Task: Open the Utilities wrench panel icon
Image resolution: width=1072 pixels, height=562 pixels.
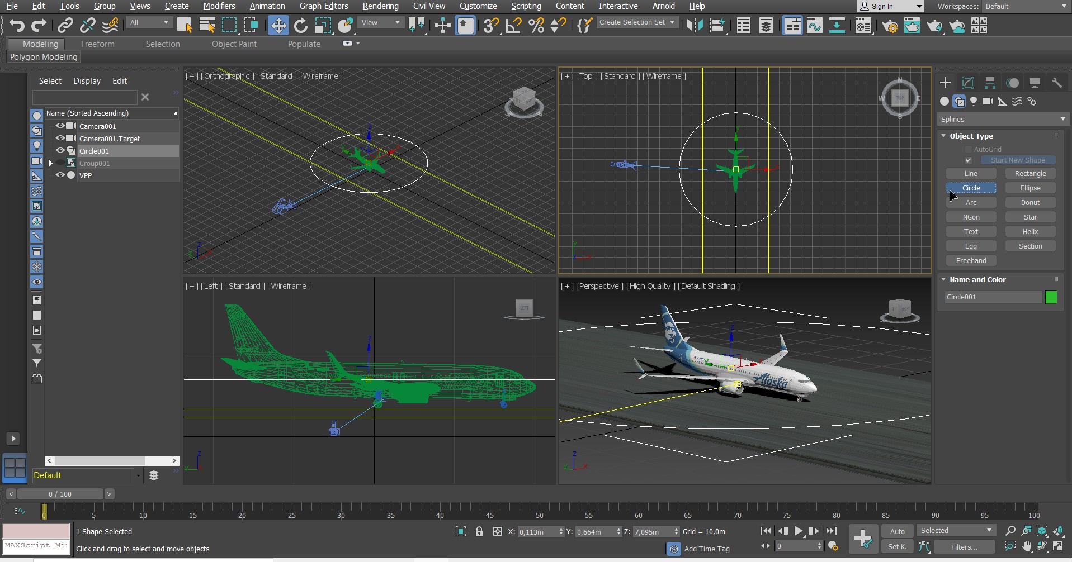Action: [1057, 83]
